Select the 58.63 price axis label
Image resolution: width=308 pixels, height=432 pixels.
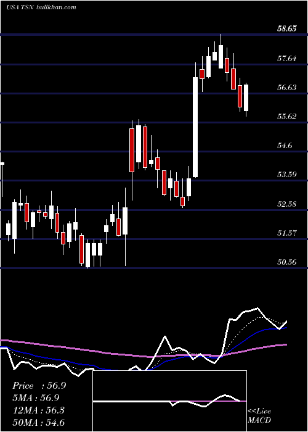(x=287, y=28)
